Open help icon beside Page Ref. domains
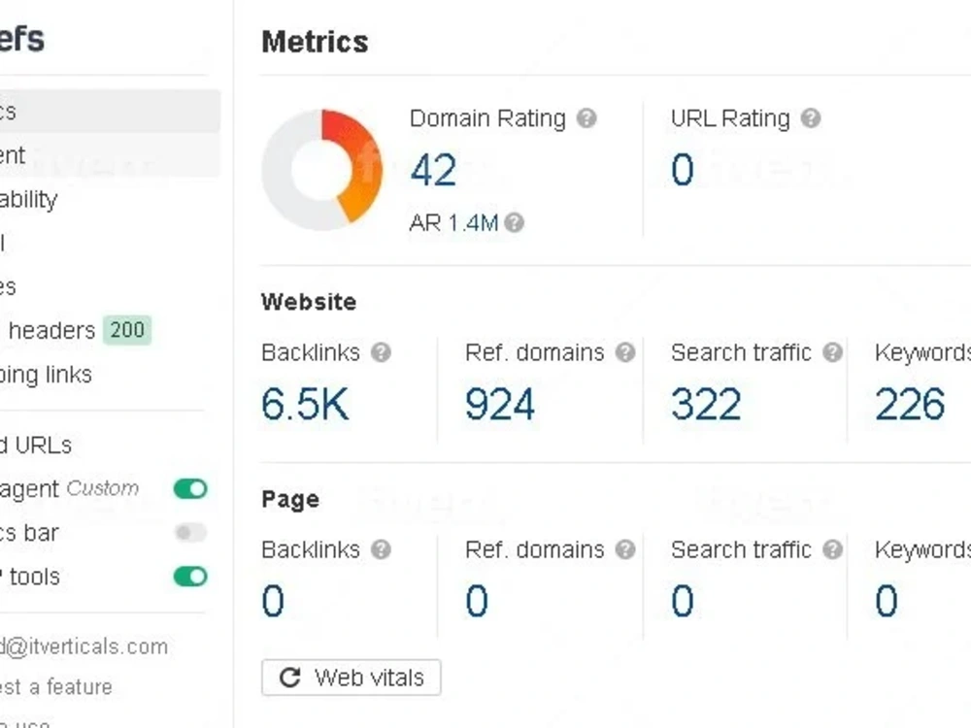The width and height of the screenshot is (971, 728). 625,549
